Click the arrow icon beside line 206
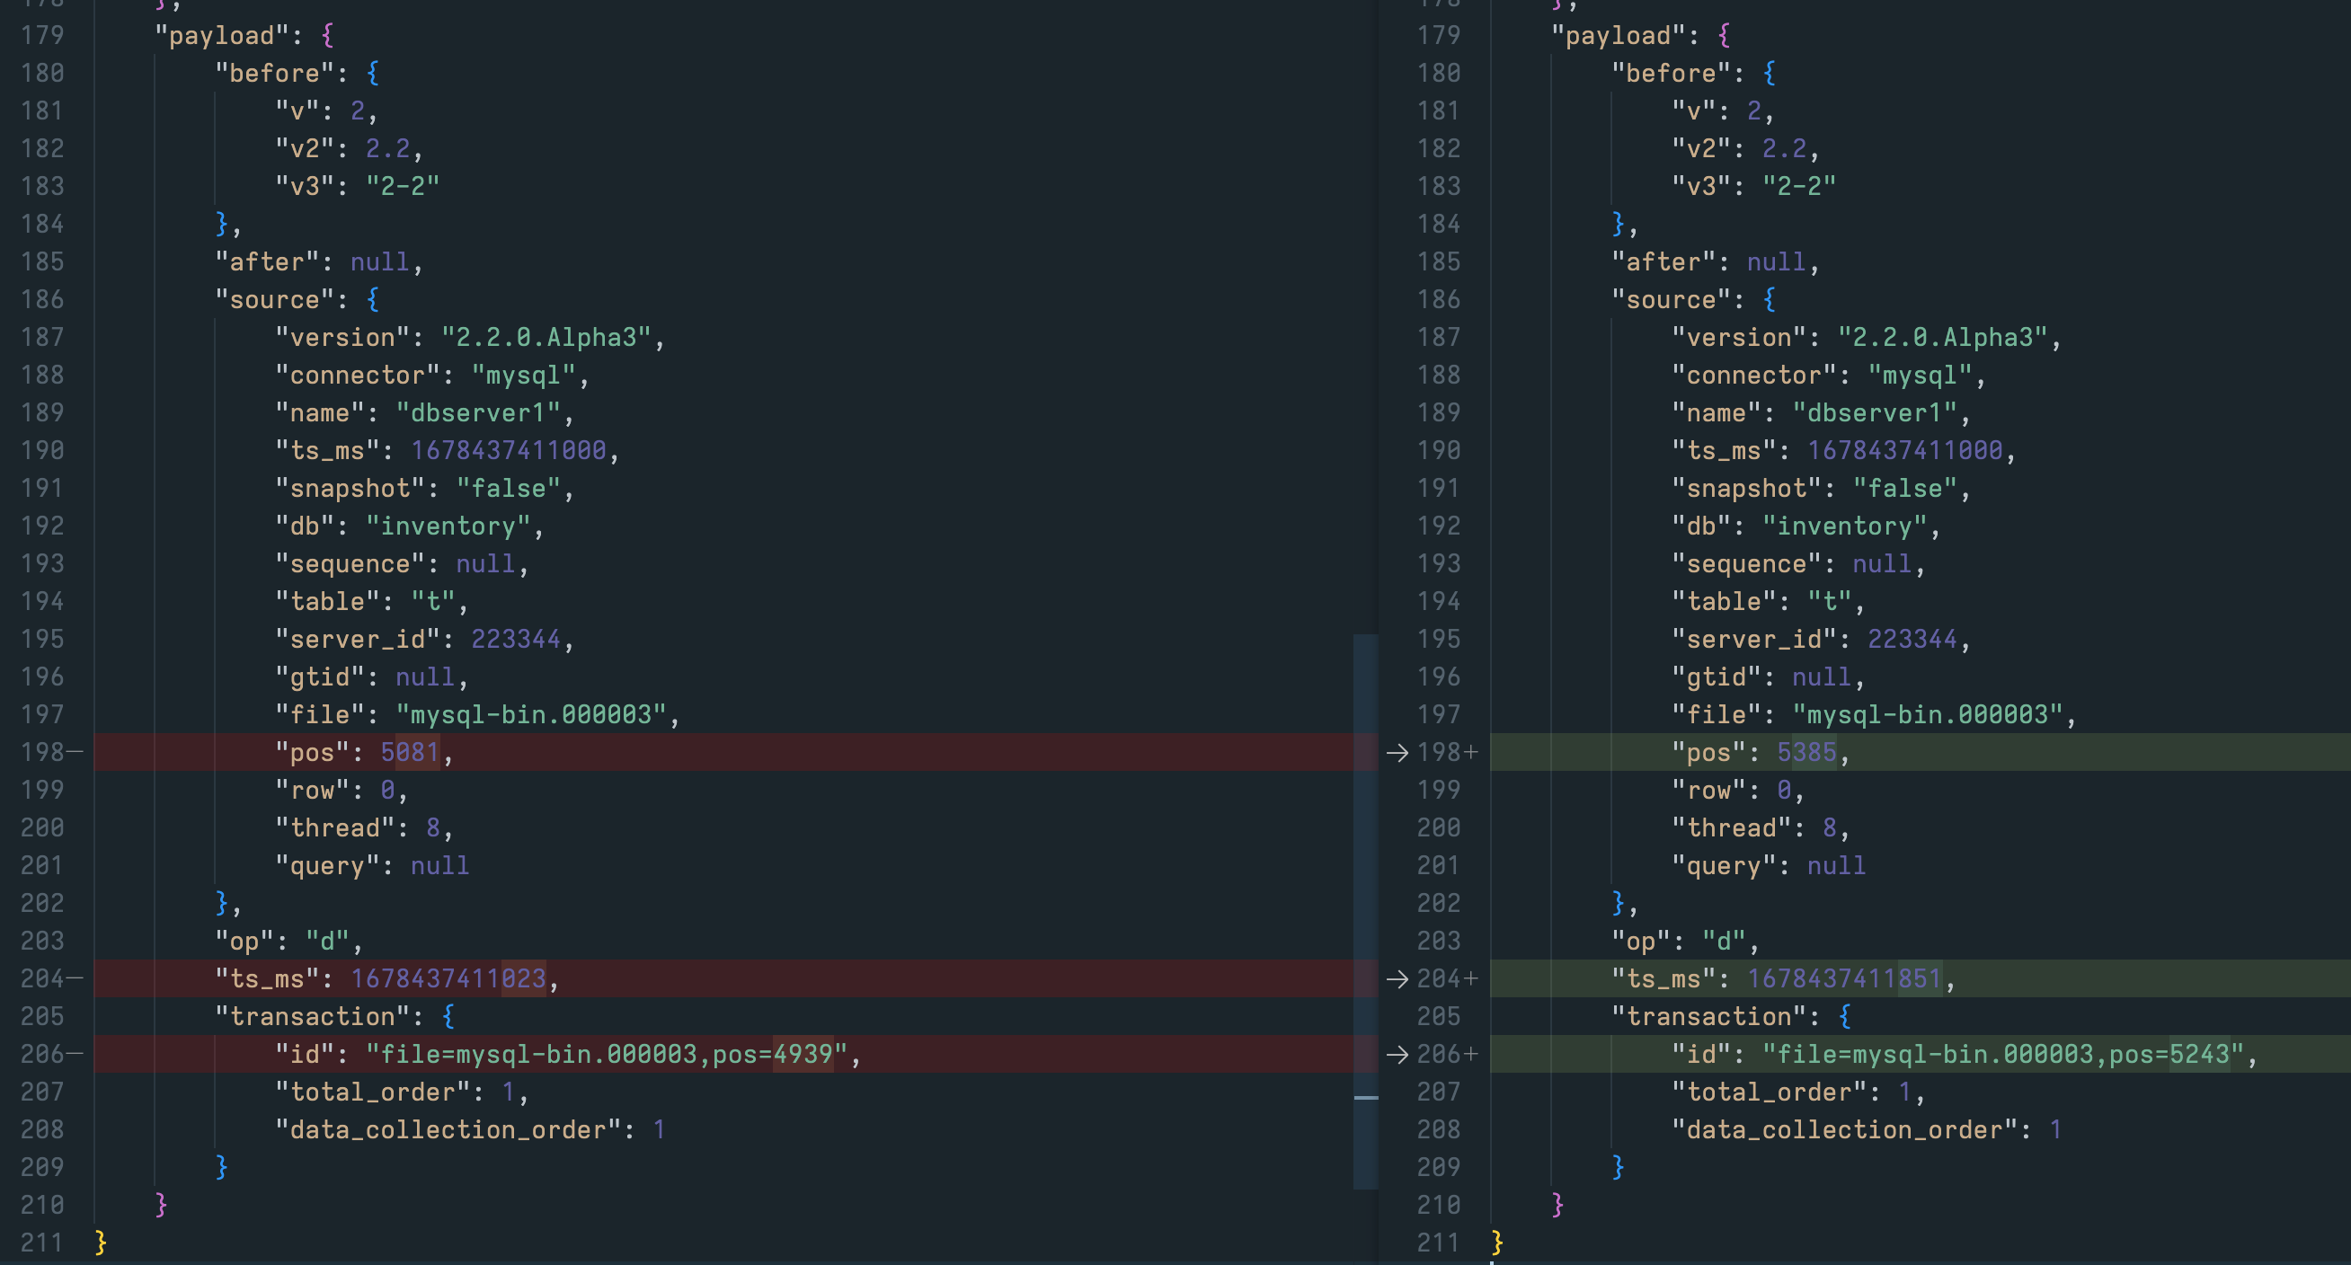The height and width of the screenshot is (1265, 2351). point(1398,1054)
